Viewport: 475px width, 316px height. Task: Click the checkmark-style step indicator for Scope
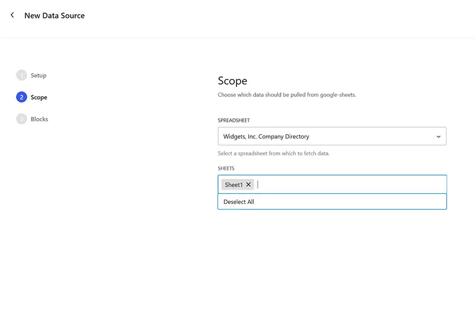(x=22, y=97)
